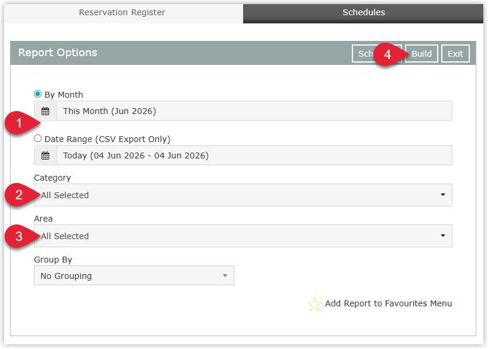Open the Date Range calendar icon
488x349 pixels.
(x=46, y=156)
